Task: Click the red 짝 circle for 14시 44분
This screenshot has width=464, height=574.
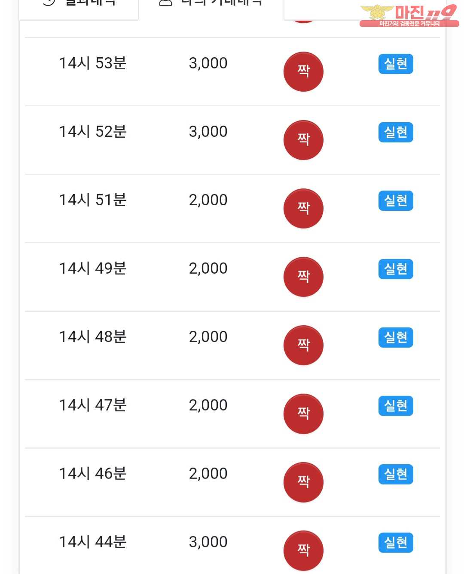Action: click(303, 550)
